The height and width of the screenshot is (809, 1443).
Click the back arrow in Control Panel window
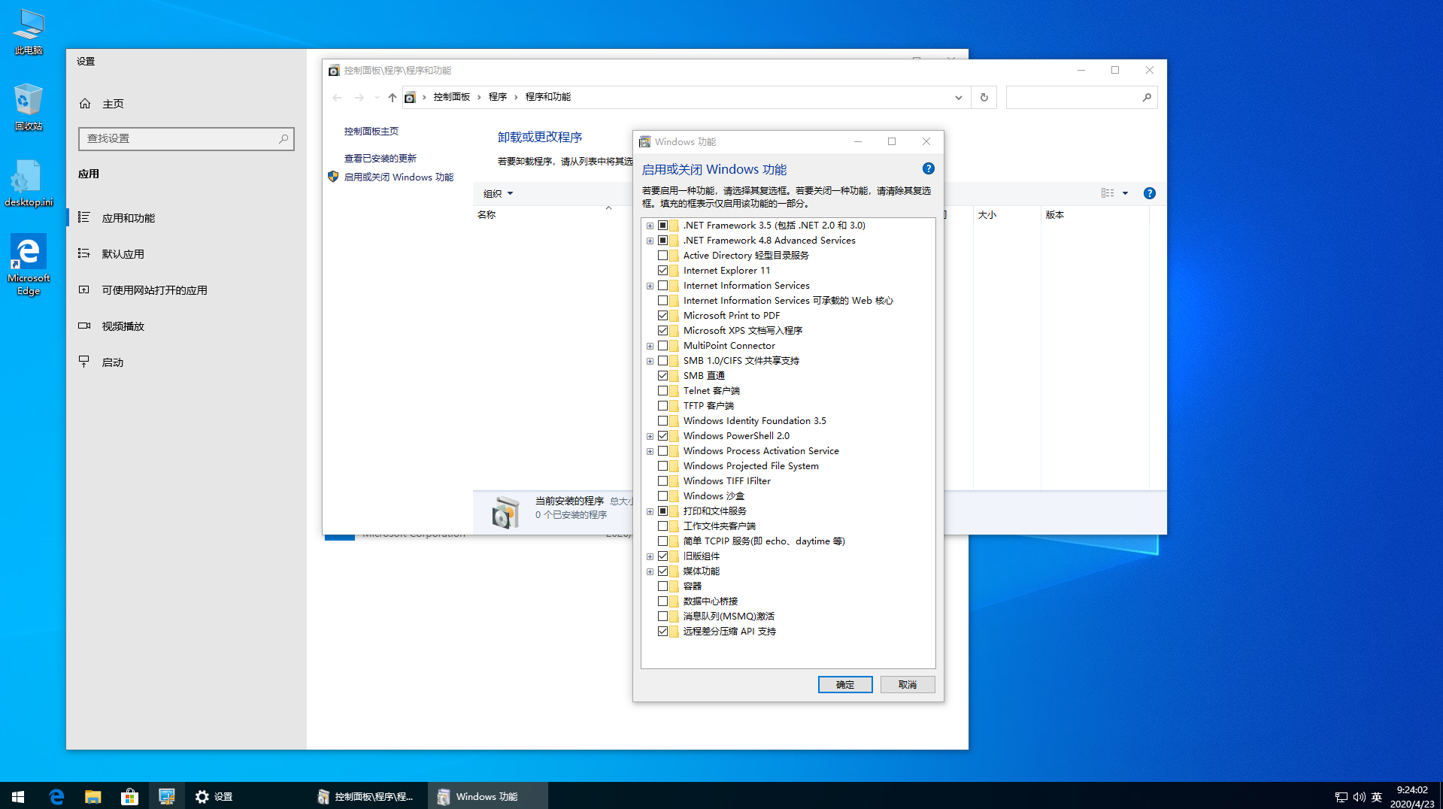pyautogui.click(x=337, y=97)
